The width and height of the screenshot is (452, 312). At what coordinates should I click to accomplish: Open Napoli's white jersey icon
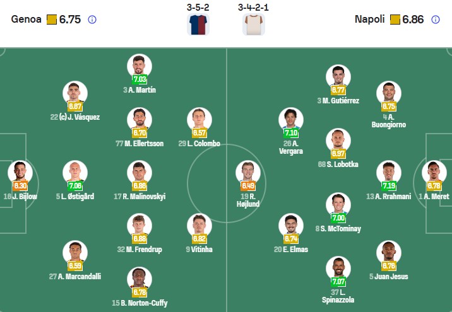254,24
